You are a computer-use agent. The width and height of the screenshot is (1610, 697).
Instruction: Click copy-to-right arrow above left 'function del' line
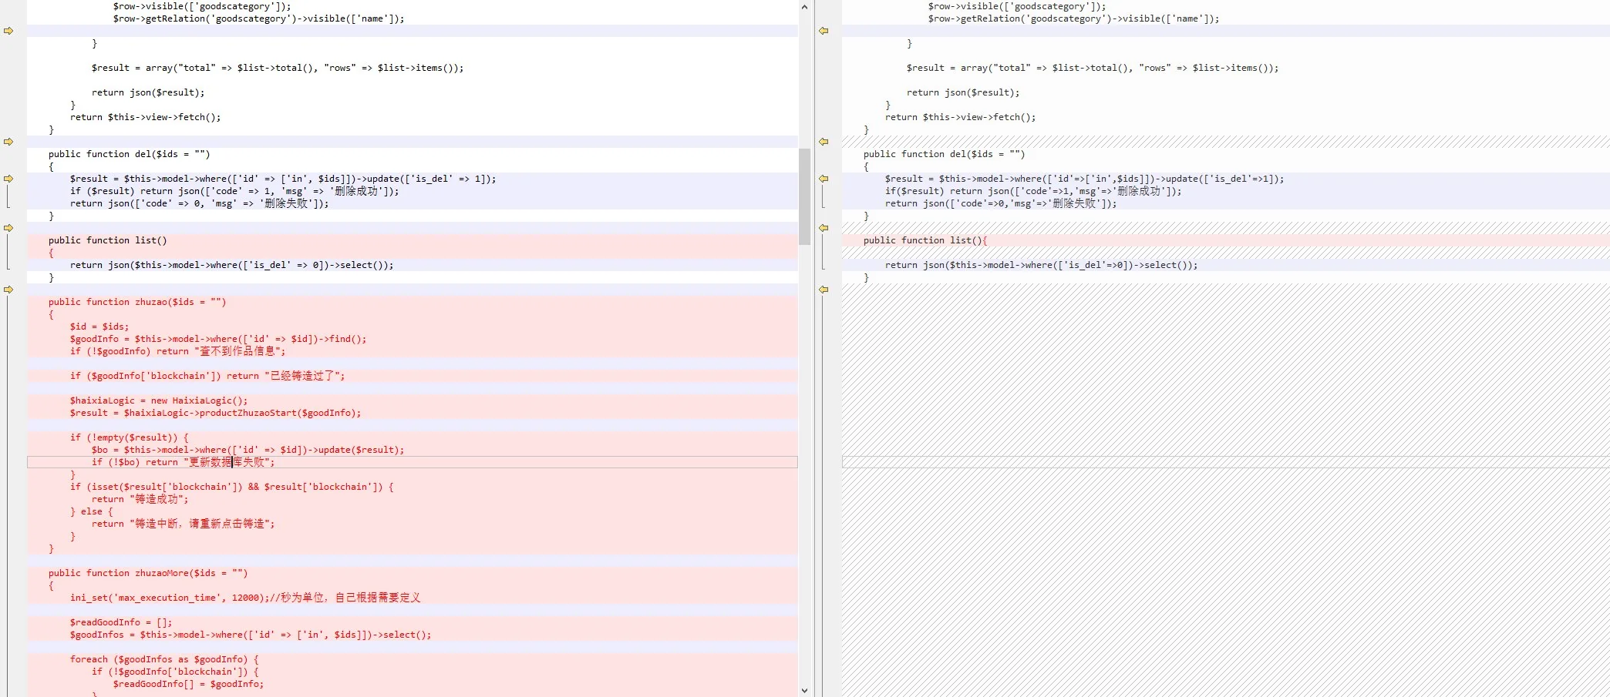tap(8, 142)
